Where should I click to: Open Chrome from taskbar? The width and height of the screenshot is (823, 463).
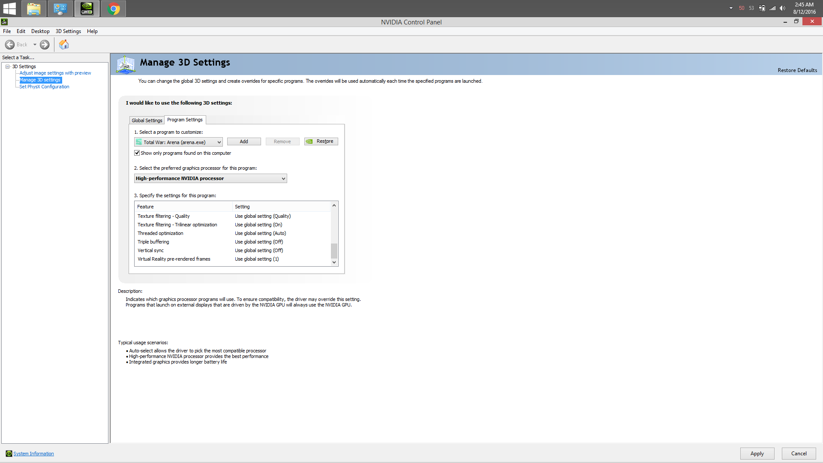[x=114, y=8]
